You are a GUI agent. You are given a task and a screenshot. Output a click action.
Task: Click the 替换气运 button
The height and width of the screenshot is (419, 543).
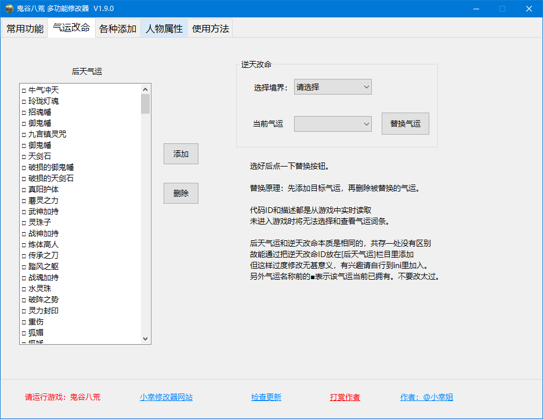tap(405, 124)
